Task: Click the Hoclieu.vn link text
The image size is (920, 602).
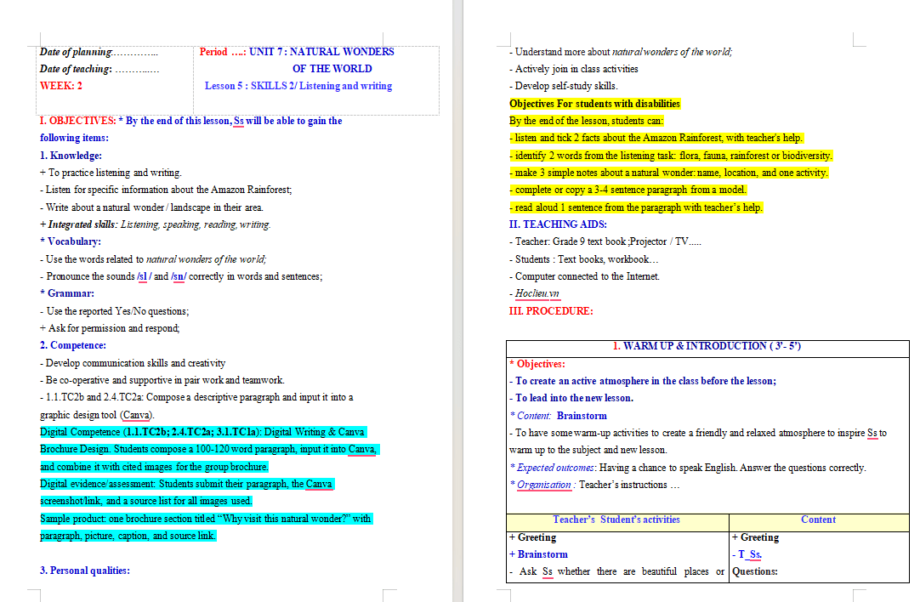Action: (537, 293)
